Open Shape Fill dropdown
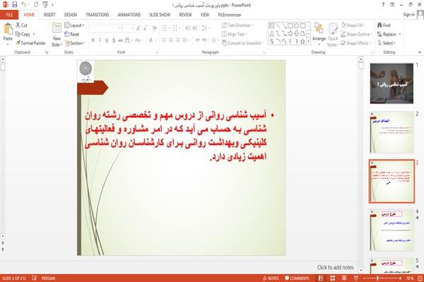 [x=353, y=25]
